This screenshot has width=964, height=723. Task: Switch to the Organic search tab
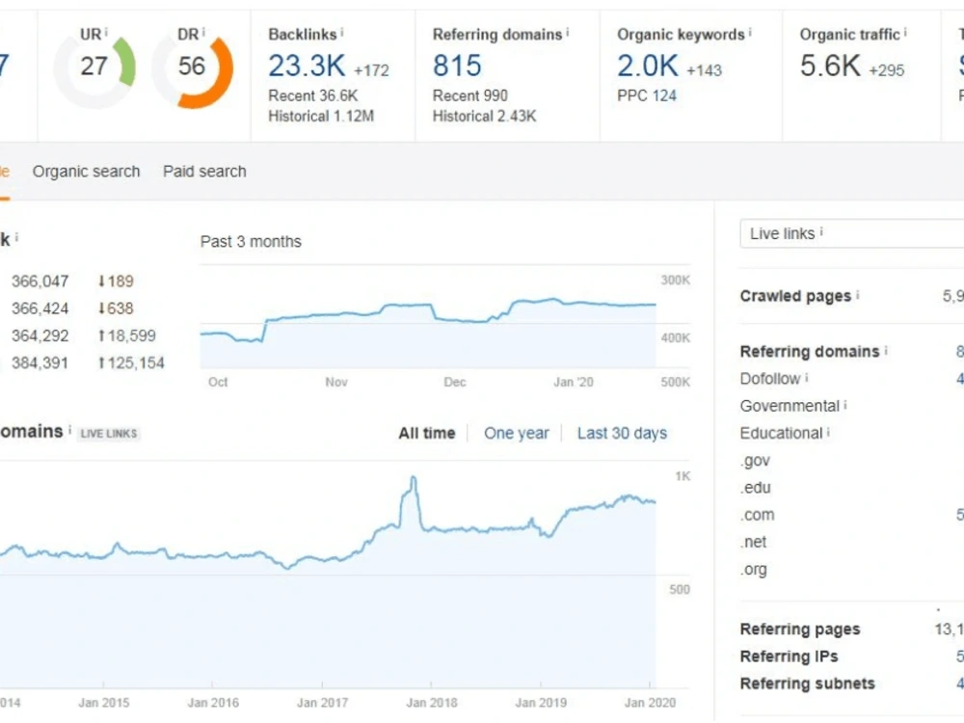pos(86,172)
